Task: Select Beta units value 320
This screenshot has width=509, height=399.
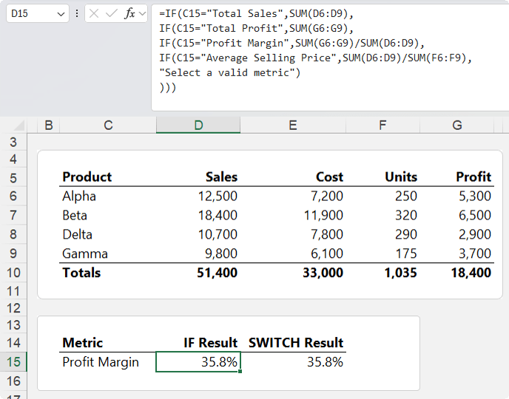Action: (x=382, y=215)
